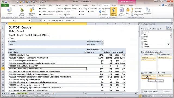The width and height of the screenshot is (174, 98).
Task: Open the Column Labels filter dropdown
Action: click(102, 50)
